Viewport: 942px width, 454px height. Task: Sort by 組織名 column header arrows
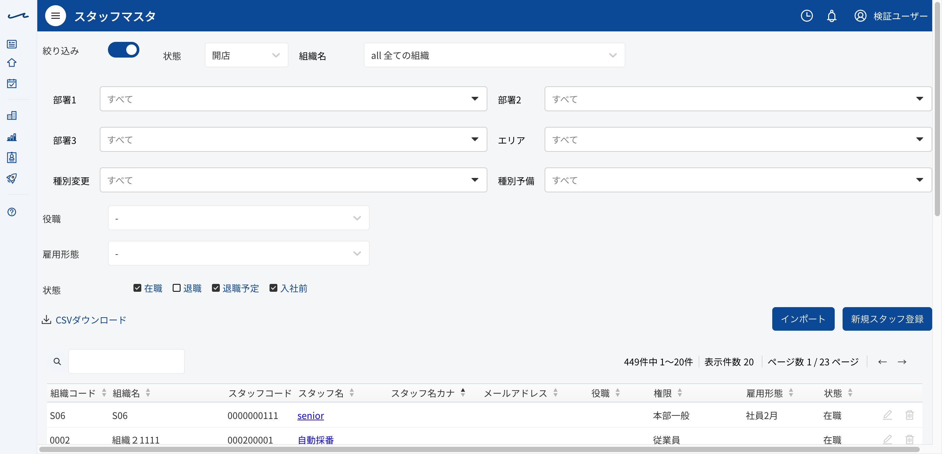[148, 393]
